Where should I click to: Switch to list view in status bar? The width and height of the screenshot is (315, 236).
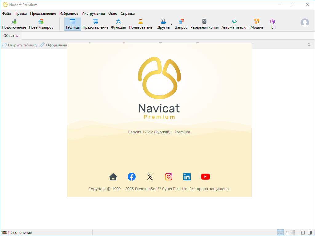click(x=287, y=233)
